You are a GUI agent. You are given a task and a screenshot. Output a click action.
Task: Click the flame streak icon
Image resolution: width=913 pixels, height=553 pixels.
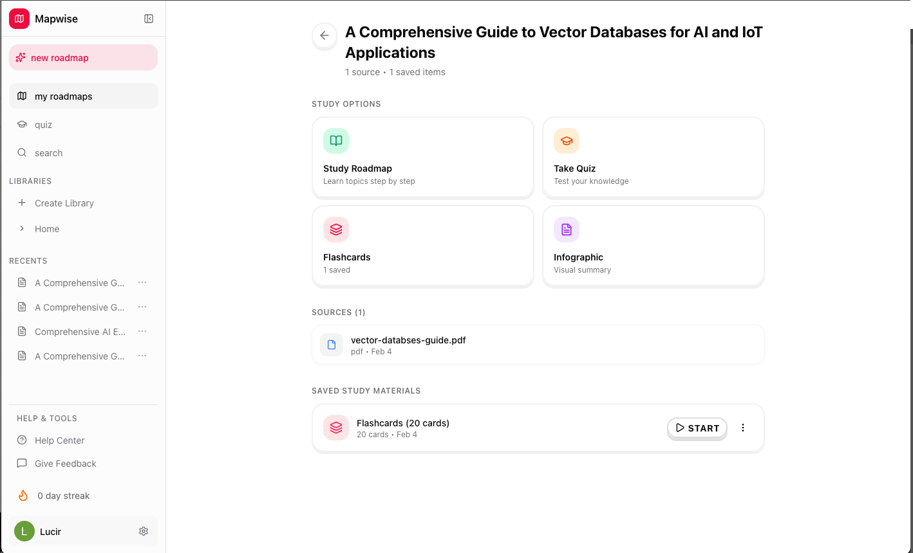pyautogui.click(x=23, y=496)
